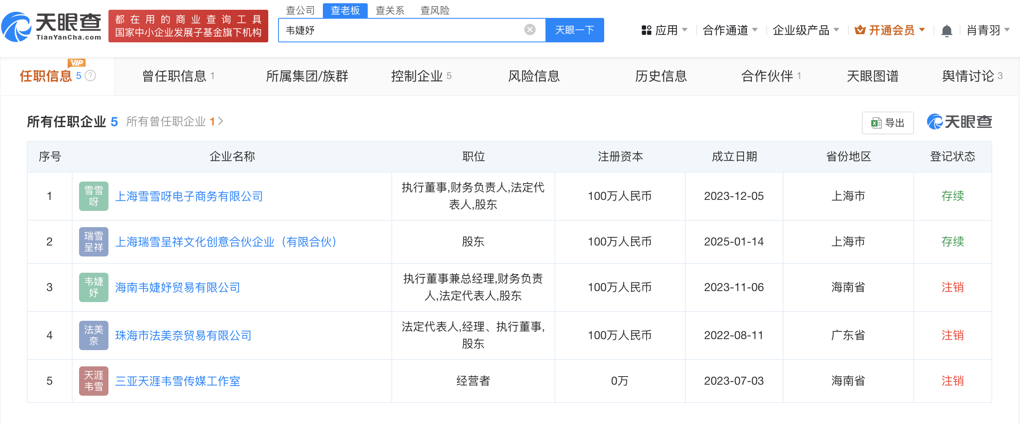The width and height of the screenshot is (1020, 425).
Task: Click 序号 column header
Action: 50,156
